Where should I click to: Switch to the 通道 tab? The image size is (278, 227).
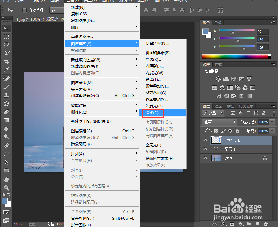coord(218,106)
